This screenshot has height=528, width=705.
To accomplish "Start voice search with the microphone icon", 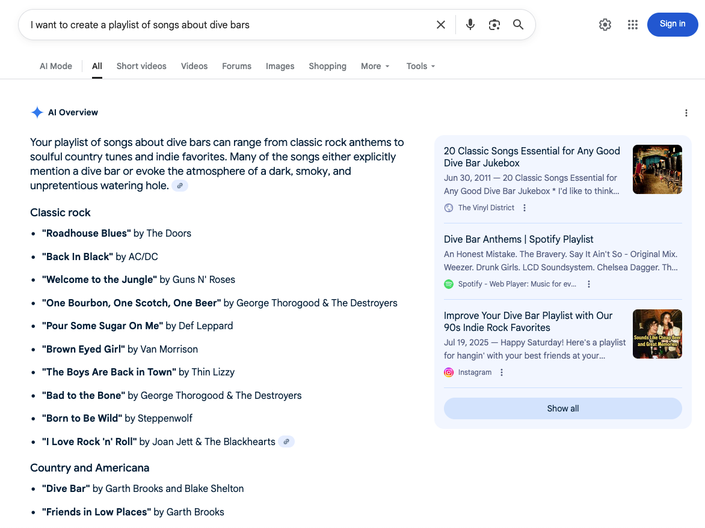I will coord(470,25).
